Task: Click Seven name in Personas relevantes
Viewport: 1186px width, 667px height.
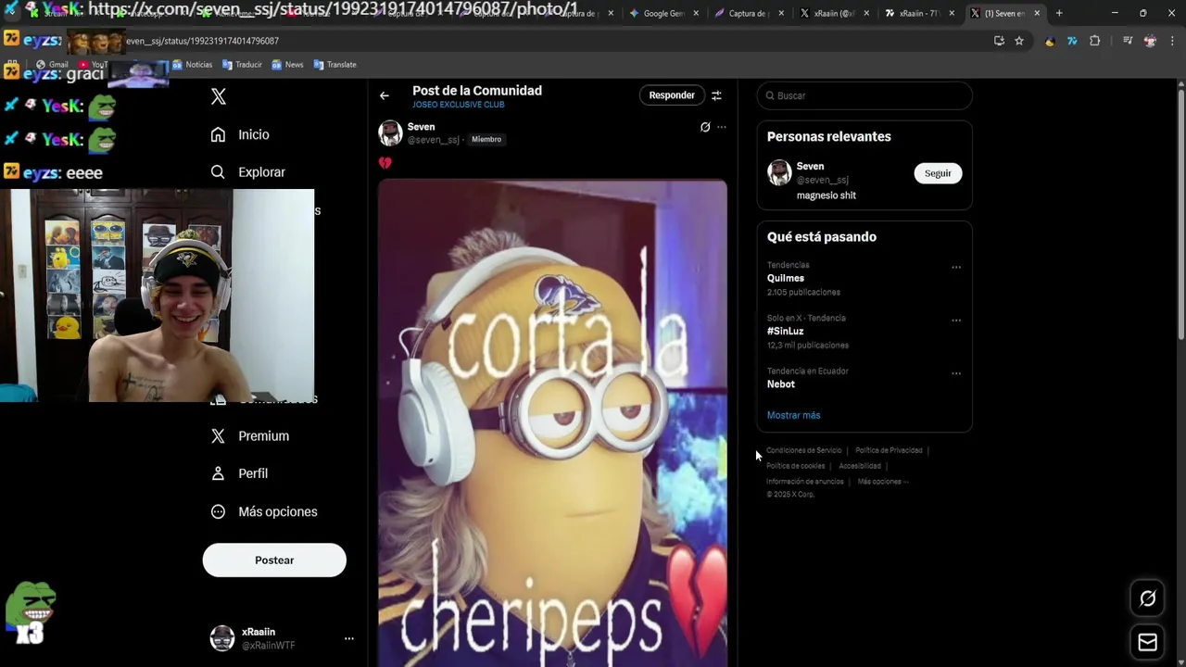Action: point(810,167)
